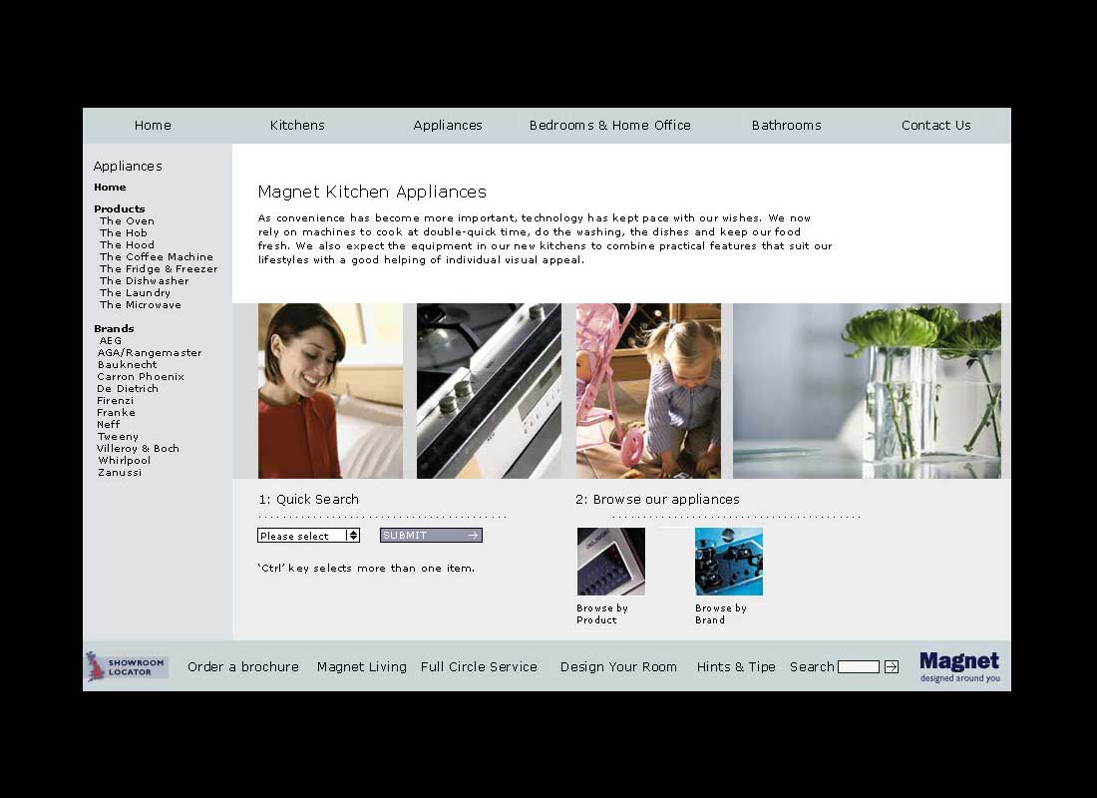The height and width of the screenshot is (798, 1097).
Task: Open Magnet Living link
Action: pos(362,667)
